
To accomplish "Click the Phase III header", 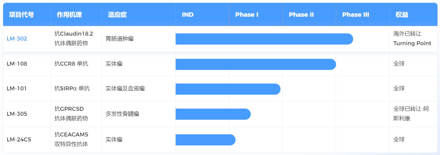I will pos(356,15).
